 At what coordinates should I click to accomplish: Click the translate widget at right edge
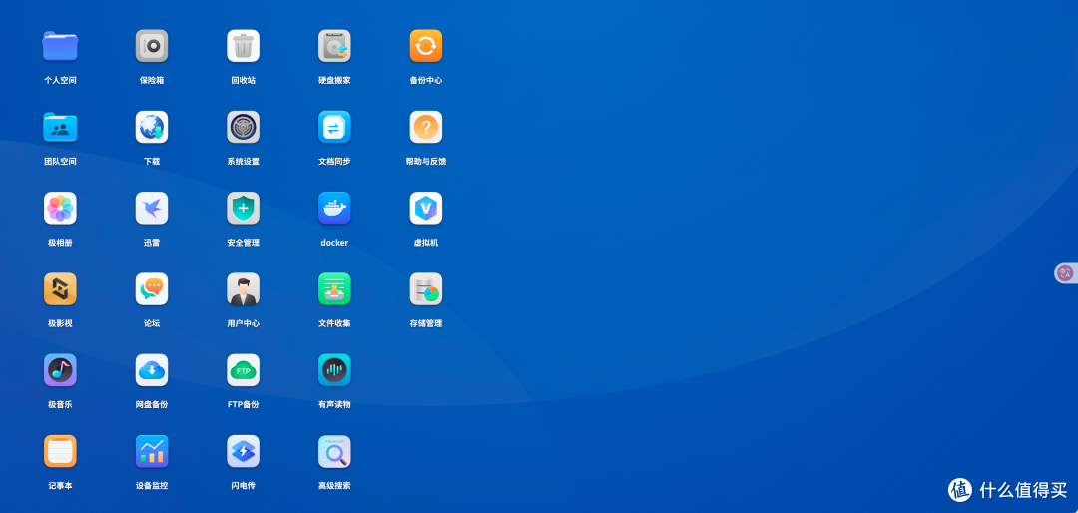1066,273
